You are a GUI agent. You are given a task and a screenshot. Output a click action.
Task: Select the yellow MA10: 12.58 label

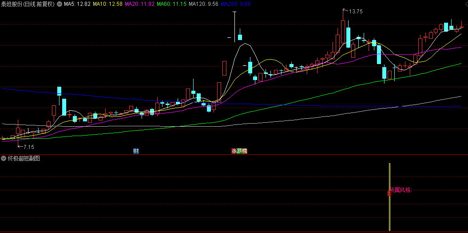pyautogui.click(x=108, y=4)
